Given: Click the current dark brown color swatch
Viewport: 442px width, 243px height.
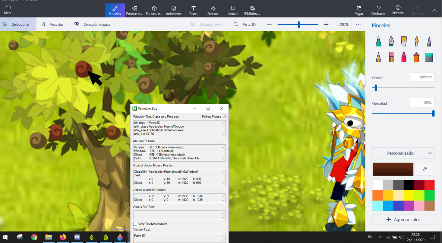Looking at the screenshot, I should click(x=393, y=169).
